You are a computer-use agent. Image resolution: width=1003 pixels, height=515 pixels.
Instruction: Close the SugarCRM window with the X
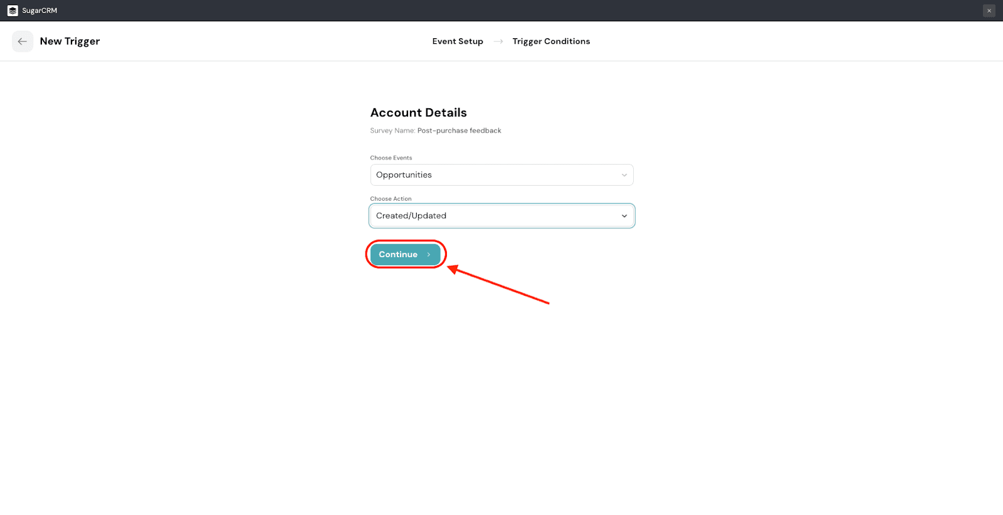[x=989, y=11]
